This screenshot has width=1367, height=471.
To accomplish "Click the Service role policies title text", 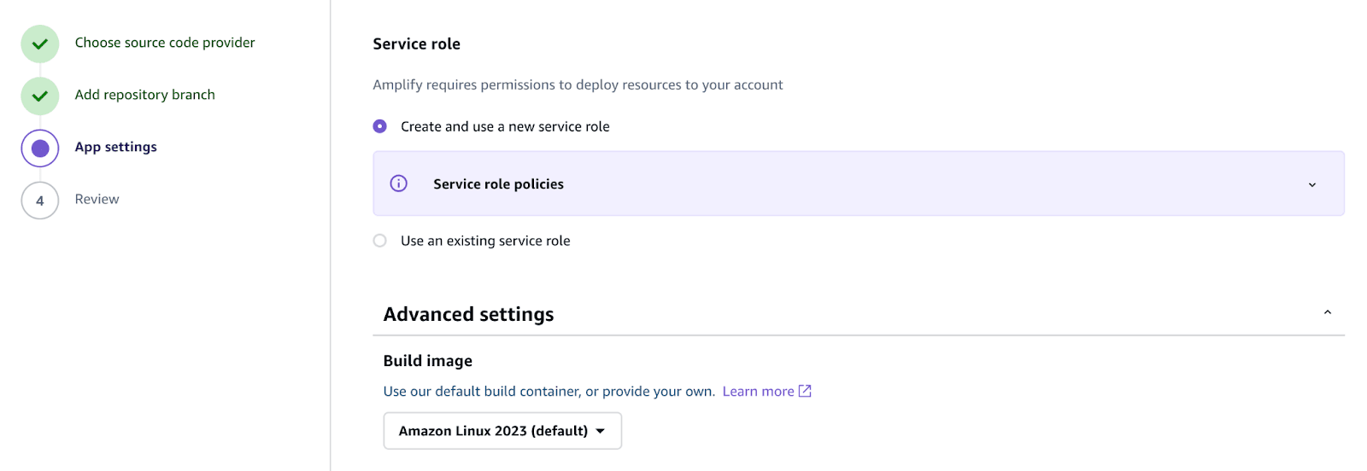I will [498, 184].
